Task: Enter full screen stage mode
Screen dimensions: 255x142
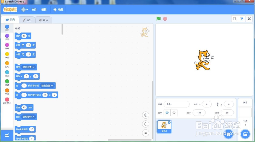Action: 249,19
